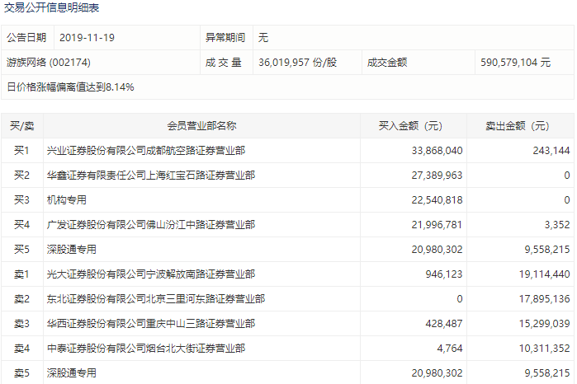Click stock name 游族网络 (002174)
The width and height of the screenshot is (577, 384).
click(48, 62)
